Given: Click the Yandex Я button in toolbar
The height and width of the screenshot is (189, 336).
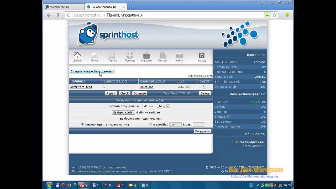Looking at the screenshot, I should point(58,15).
